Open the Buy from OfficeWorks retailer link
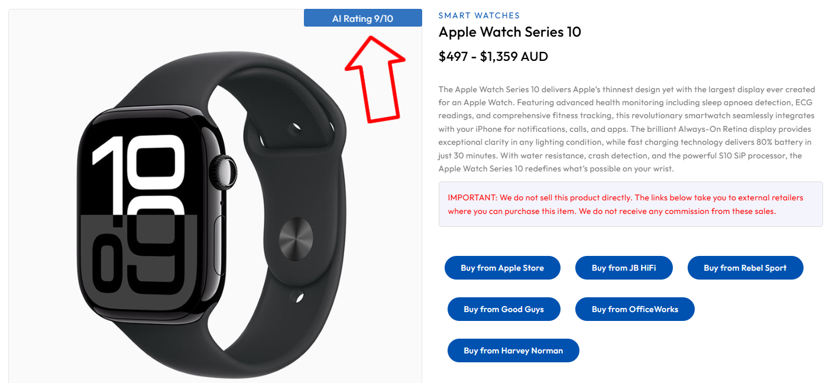 click(635, 309)
